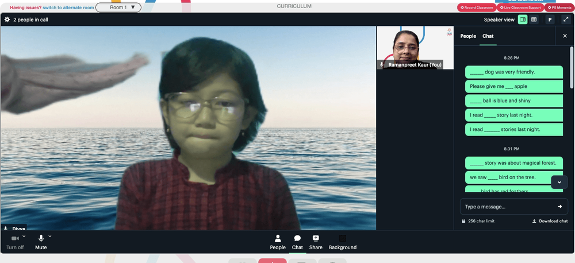Click message 'I read _____ story last night.'
Screen dimensions: 575x263
(513, 115)
